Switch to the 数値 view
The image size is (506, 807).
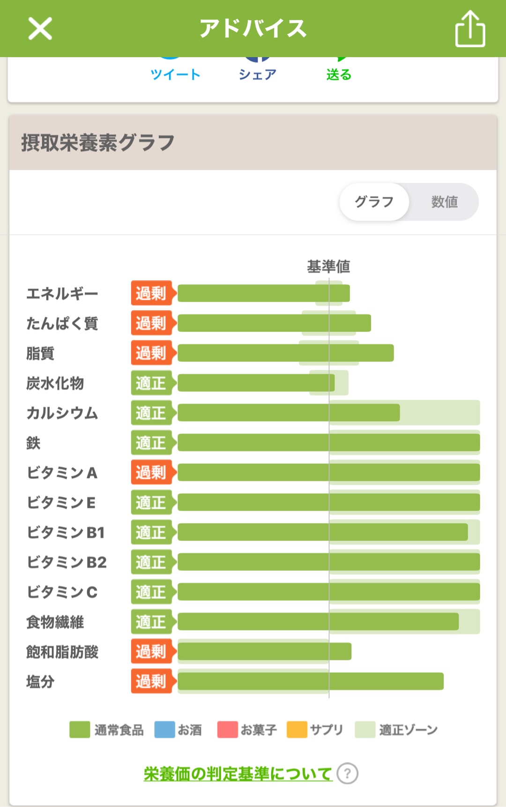coord(444,202)
